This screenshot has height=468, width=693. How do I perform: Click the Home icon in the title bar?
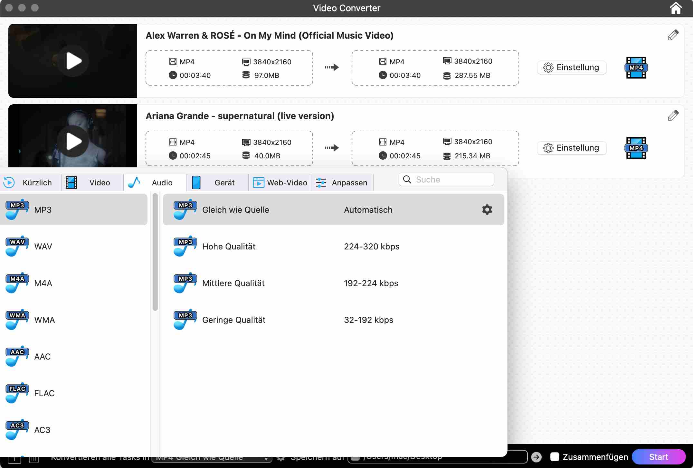(676, 8)
